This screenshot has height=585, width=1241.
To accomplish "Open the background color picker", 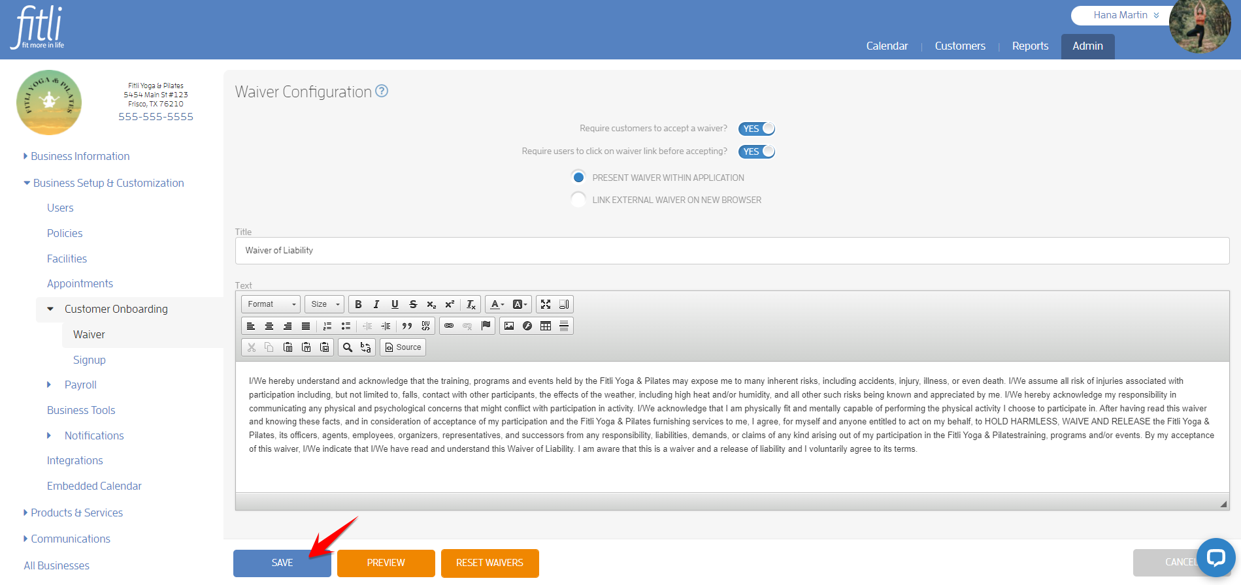I will [x=520, y=304].
